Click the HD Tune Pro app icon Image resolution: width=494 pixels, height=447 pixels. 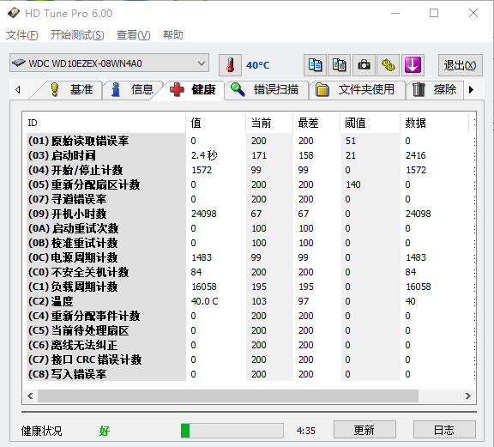pyautogui.click(x=14, y=13)
